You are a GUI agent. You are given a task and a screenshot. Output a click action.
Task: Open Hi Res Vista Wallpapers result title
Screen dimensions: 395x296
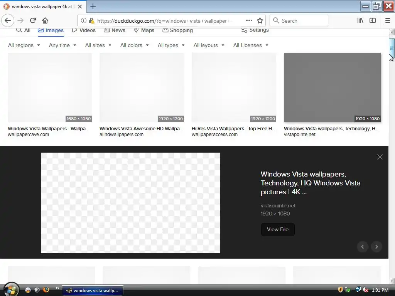[x=234, y=129]
